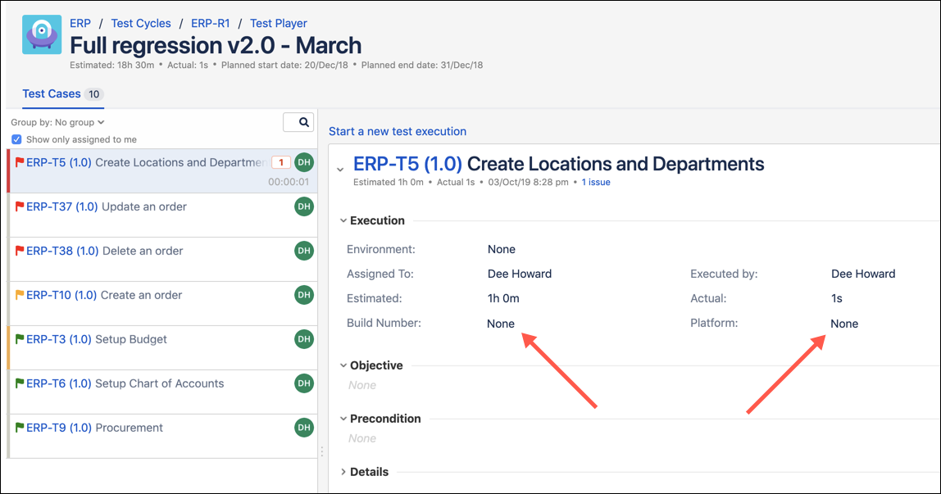The image size is (941, 494).
Task: Click the ERP project avatar icon
Action: point(42,35)
